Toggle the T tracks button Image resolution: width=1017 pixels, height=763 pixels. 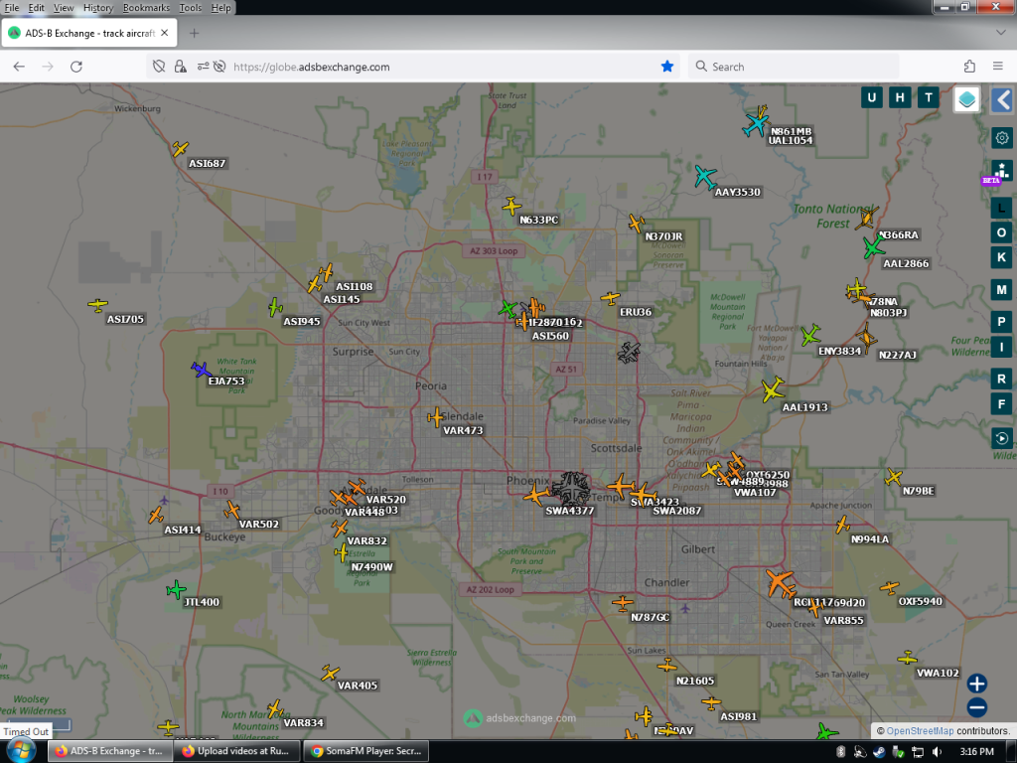929,98
